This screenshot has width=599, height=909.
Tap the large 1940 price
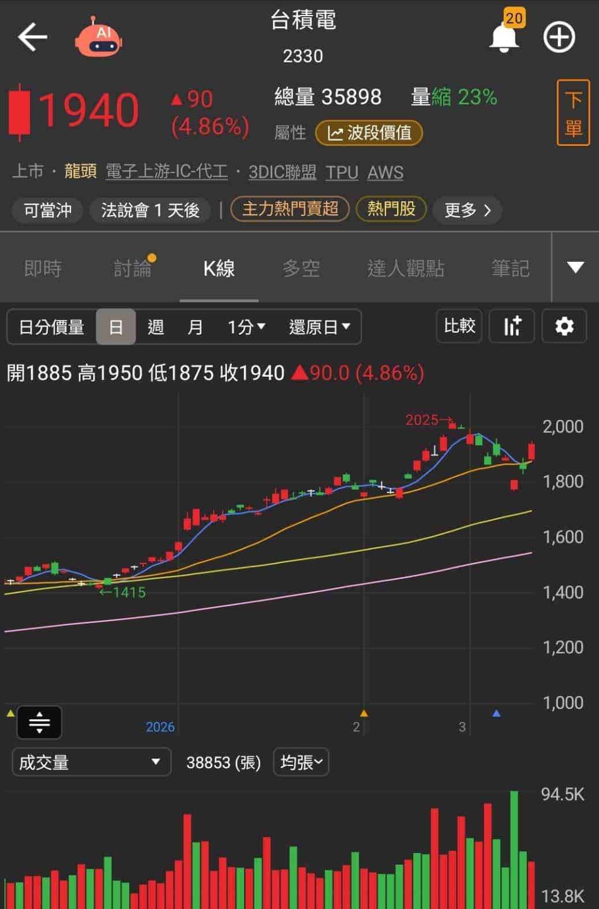(88, 110)
